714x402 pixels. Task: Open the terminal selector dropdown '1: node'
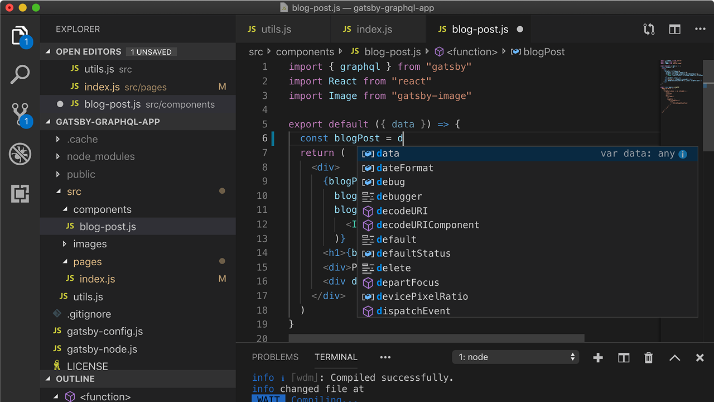(516, 357)
